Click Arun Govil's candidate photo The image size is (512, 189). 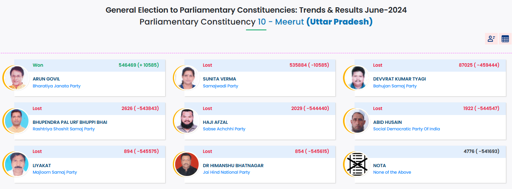(x=17, y=78)
